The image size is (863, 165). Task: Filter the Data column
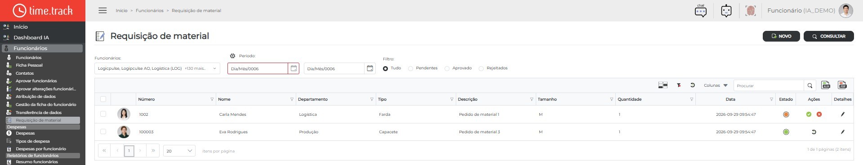click(771, 99)
